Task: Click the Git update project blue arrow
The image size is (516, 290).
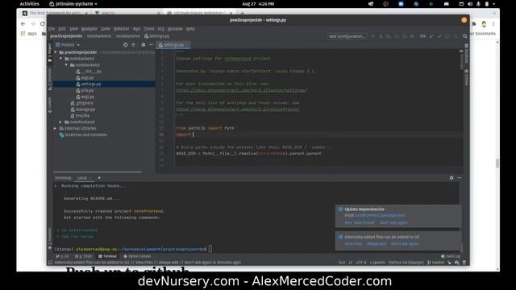Action: click(x=431, y=36)
